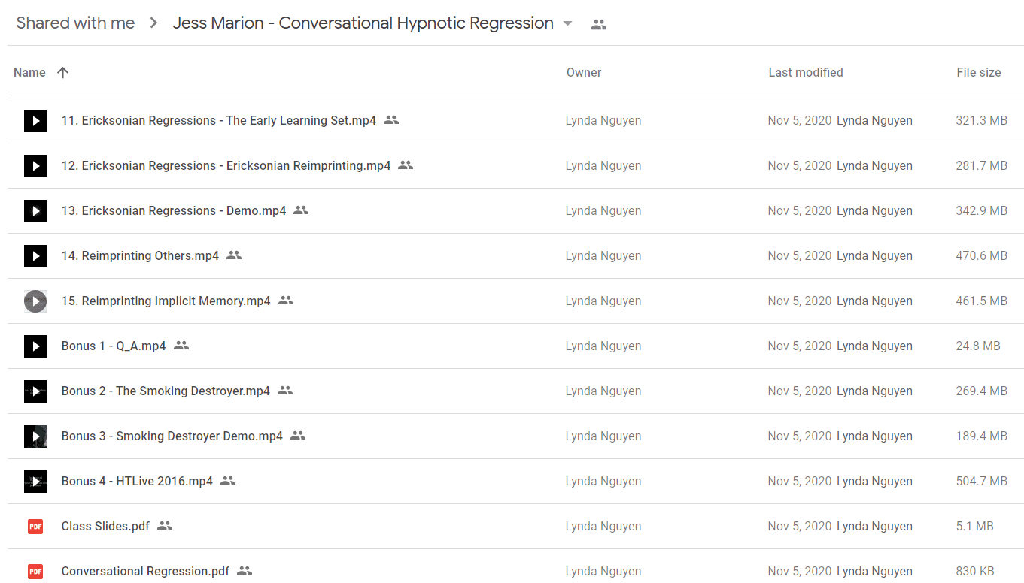The height and width of the screenshot is (583, 1024).
Task: Click the Owner column header
Action: tap(584, 72)
